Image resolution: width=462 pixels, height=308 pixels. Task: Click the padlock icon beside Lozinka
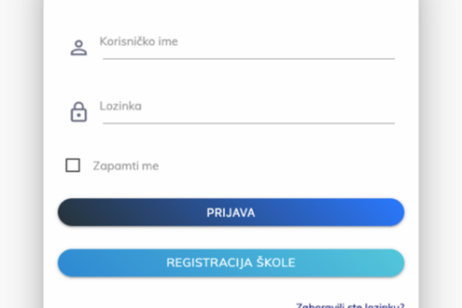[x=78, y=112]
